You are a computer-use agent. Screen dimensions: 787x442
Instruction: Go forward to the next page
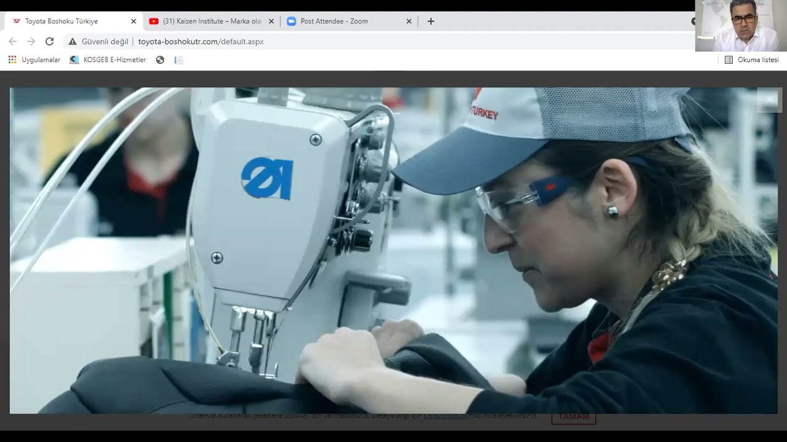tap(31, 41)
